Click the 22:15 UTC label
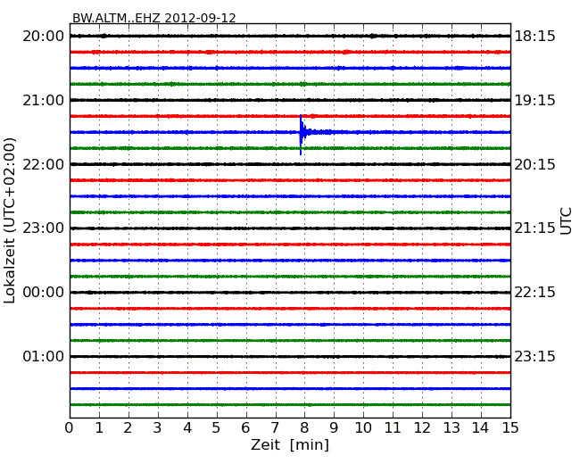 point(534,293)
